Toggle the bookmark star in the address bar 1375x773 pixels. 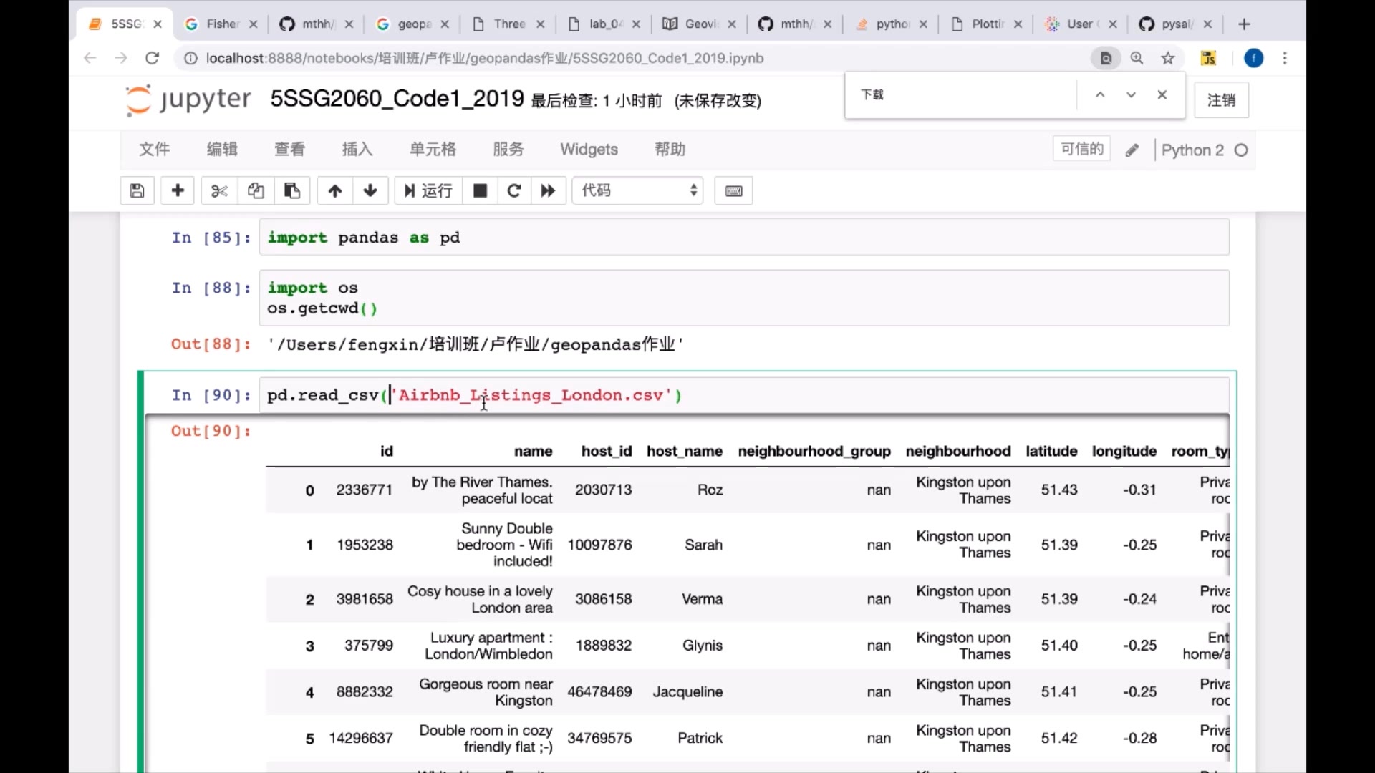click(x=1167, y=58)
